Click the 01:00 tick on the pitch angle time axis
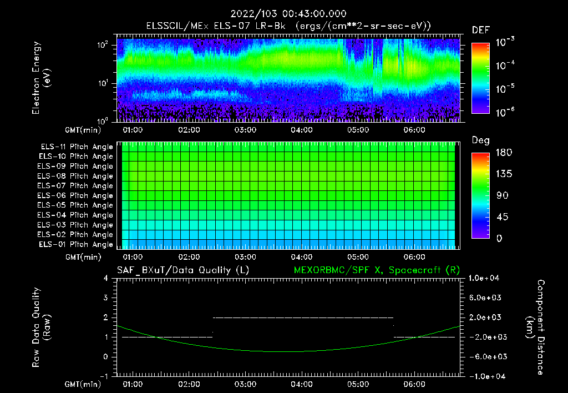This screenshot has height=393, width=568. coord(133,257)
